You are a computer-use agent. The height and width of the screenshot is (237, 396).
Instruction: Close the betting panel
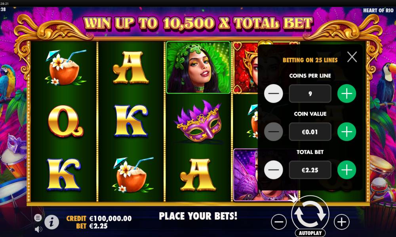(352, 57)
